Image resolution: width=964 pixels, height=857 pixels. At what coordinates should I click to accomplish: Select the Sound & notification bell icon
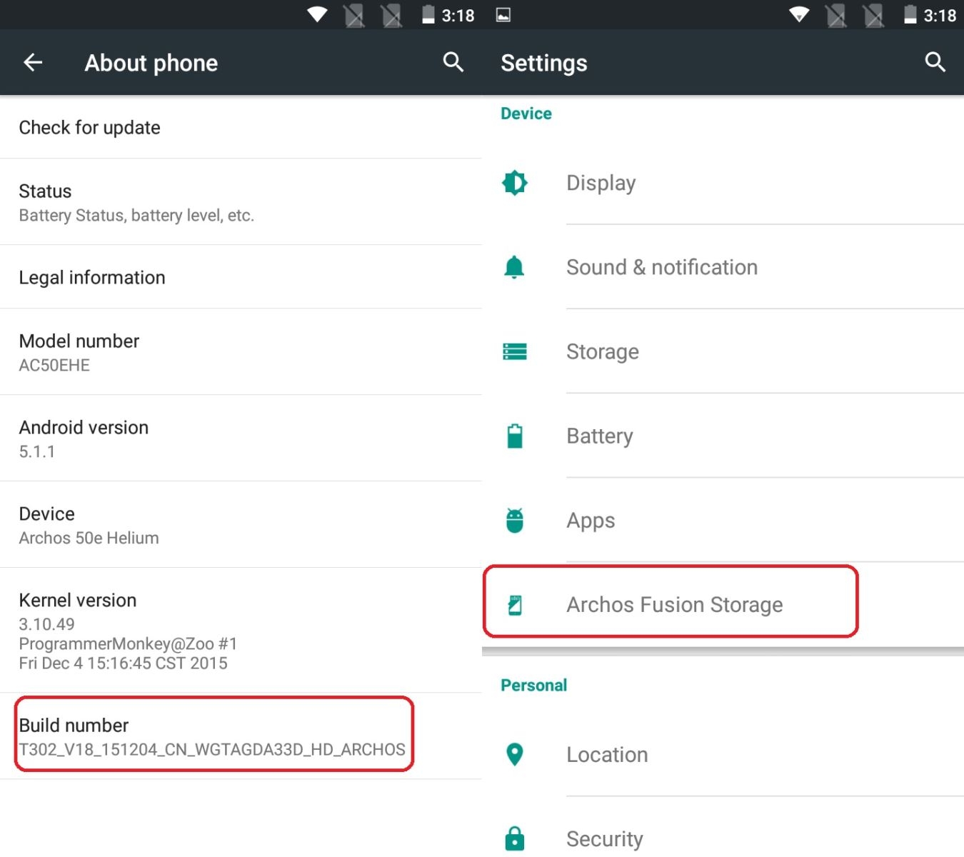515,267
